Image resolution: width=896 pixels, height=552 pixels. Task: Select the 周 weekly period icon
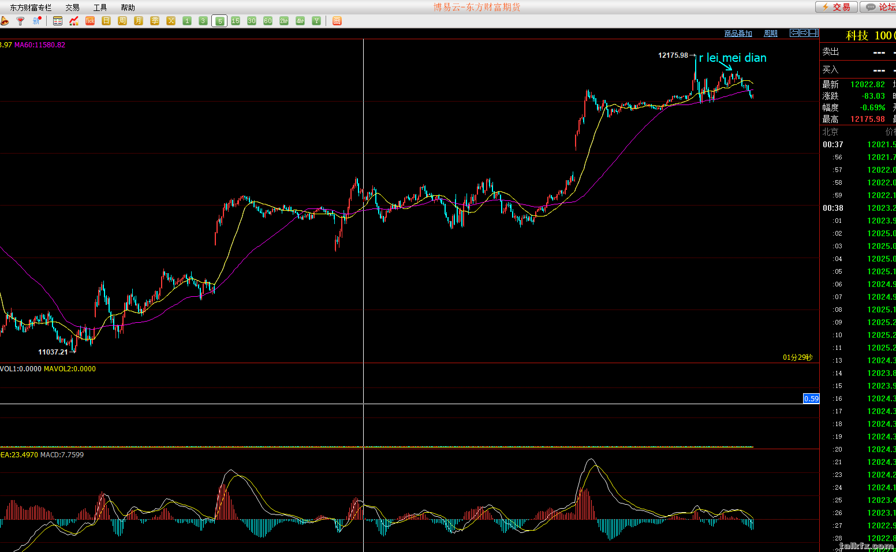click(122, 21)
